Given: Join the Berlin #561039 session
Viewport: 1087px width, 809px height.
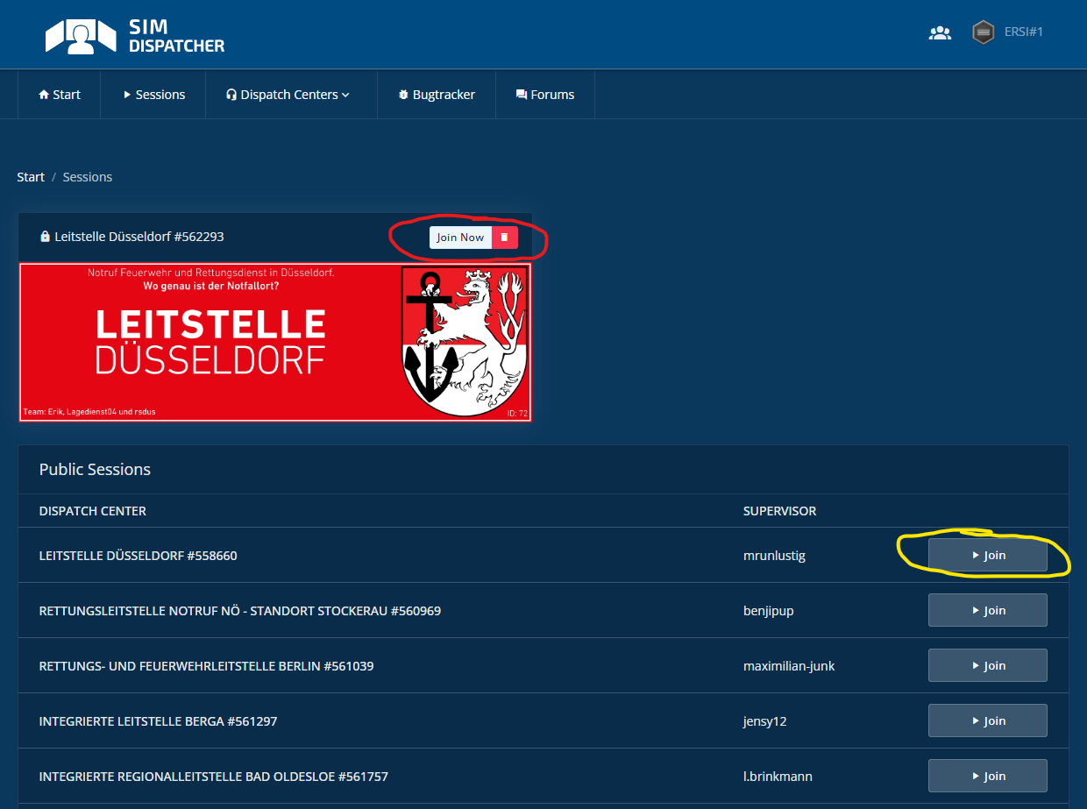Looking at the screenshot, I should [x=987, y=666].
